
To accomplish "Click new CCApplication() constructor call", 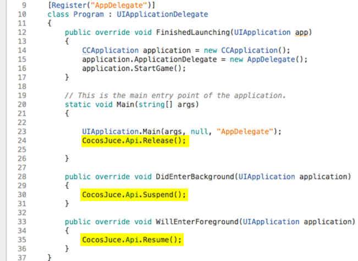I will 245,51.
